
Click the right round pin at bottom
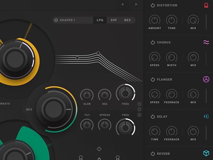[x=118, y=158]
